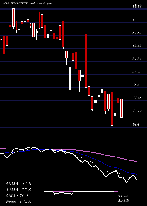
Task: Click the 80.35 price axis label
Action: click(x=137, y=72)
